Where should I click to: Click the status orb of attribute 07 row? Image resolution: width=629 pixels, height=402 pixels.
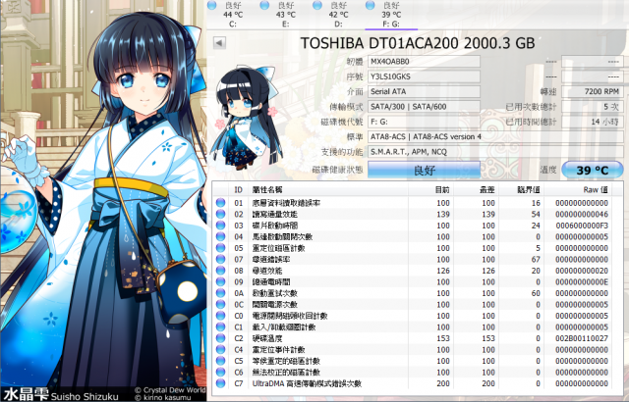220,259
